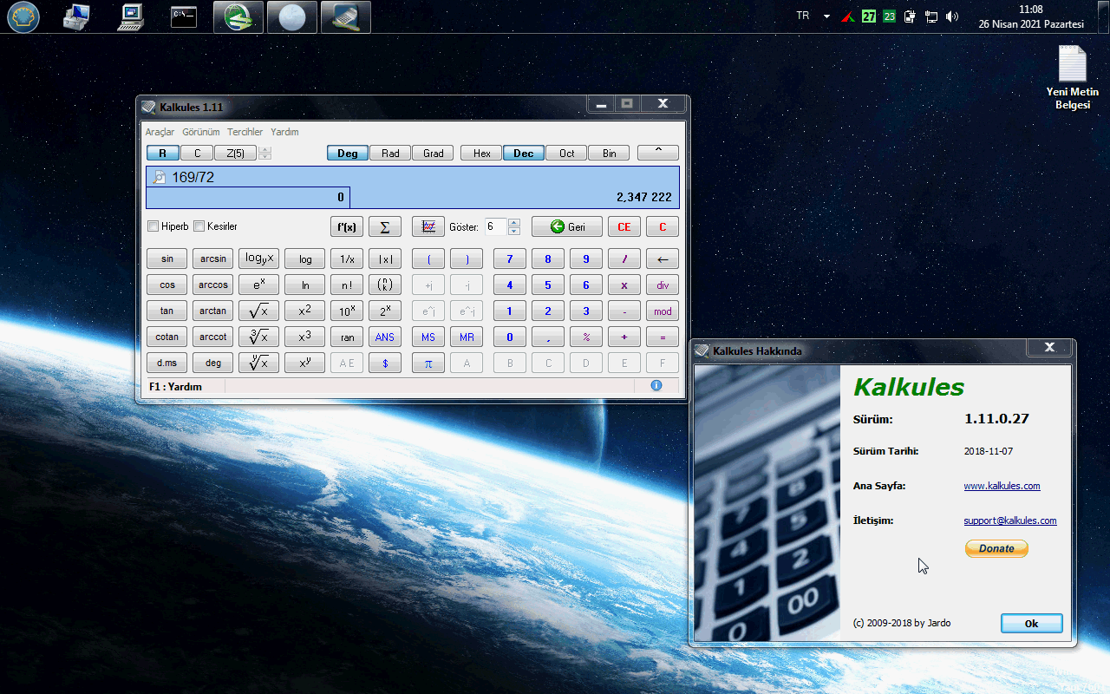Viewport: 1110px width, 694px height.
Task: Click the Kalkules calculator taskbar icon
Action: pos(346,16)
